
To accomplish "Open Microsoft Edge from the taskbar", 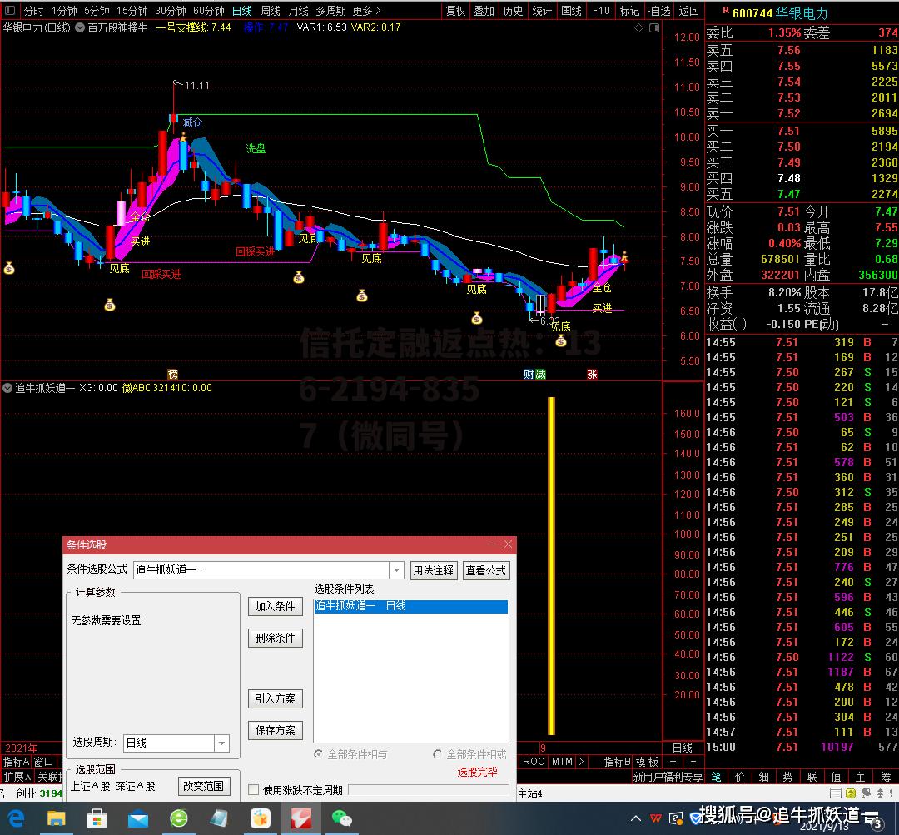I will [x=16, y=818].
